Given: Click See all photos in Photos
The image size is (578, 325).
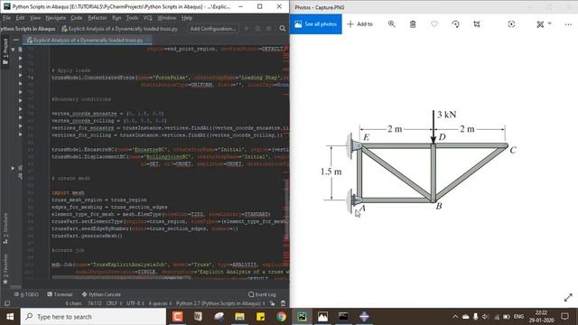Looking at the screenshot, I should (316, 24).
